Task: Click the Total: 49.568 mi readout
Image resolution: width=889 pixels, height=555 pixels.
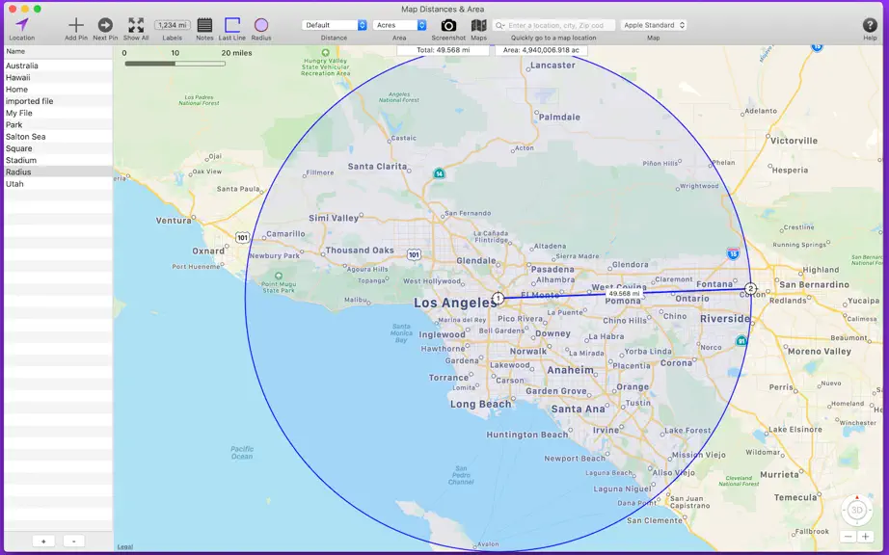Action: tap(443, 50)
